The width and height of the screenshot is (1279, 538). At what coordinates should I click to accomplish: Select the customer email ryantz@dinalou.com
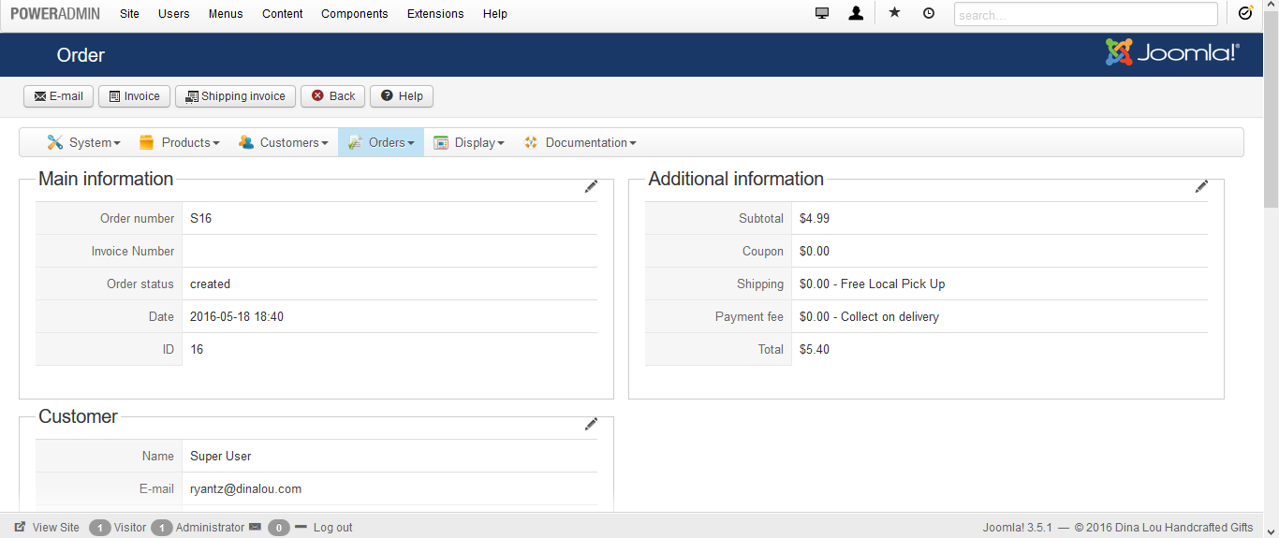245,488
